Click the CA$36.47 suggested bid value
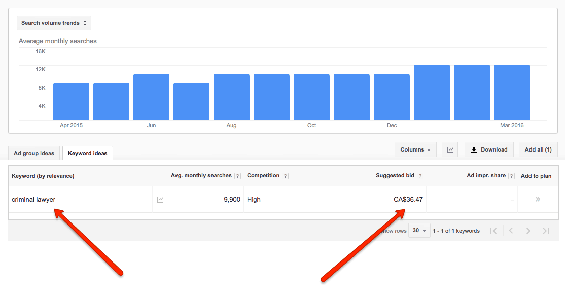This screenshot has width=565, height=299. coord(408,199)
